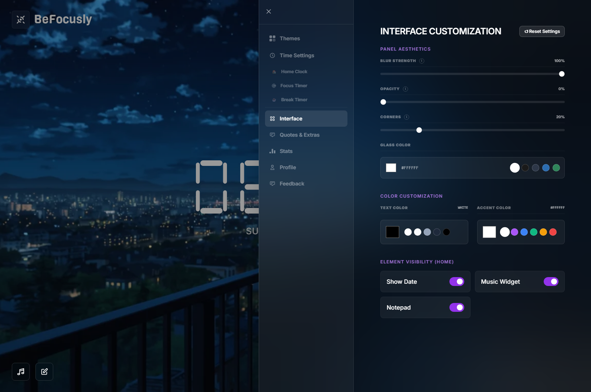Select the purple accent color preset
The image size is (591, 392).
pos(514,232)
